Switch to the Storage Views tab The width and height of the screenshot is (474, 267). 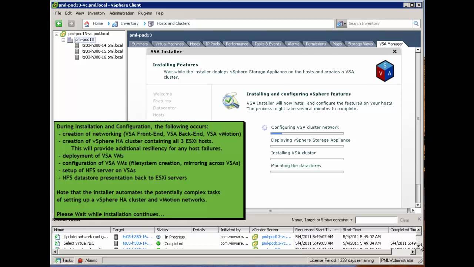pos(360,44)
